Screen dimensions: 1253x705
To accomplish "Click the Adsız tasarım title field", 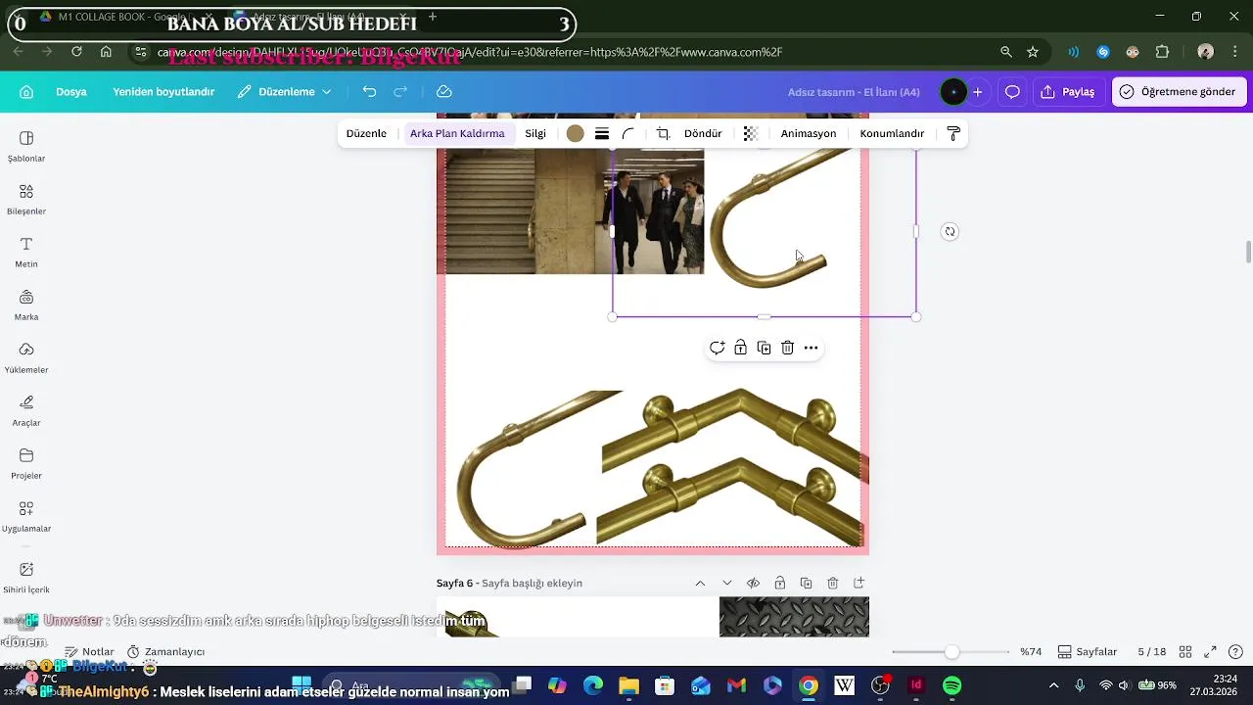I will pos(854,92).
